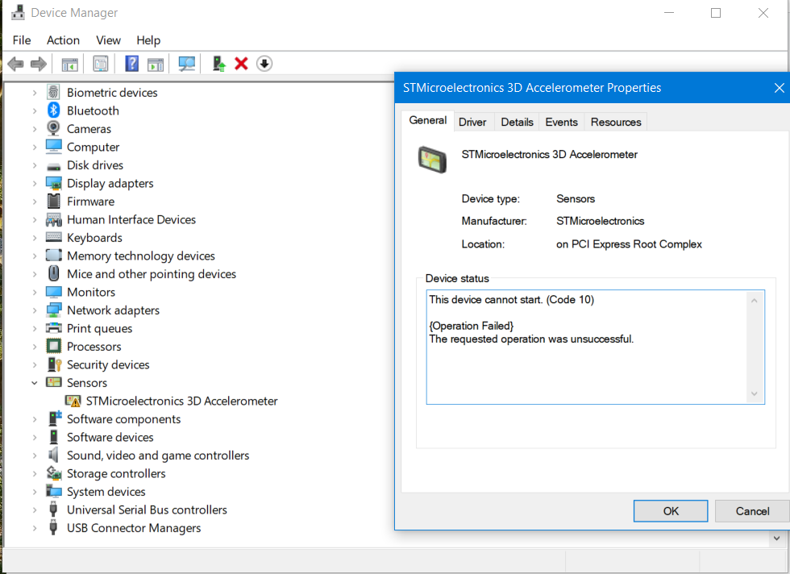Select the Mice and other pointing devices icon
Image resolution: width=790 pixels, height=574 pixels.
(53, 273)
